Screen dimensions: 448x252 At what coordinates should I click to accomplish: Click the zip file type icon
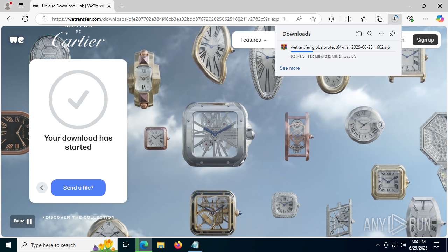(x=284, y=47)
